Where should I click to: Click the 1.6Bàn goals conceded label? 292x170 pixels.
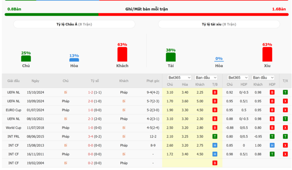point(279,9)
